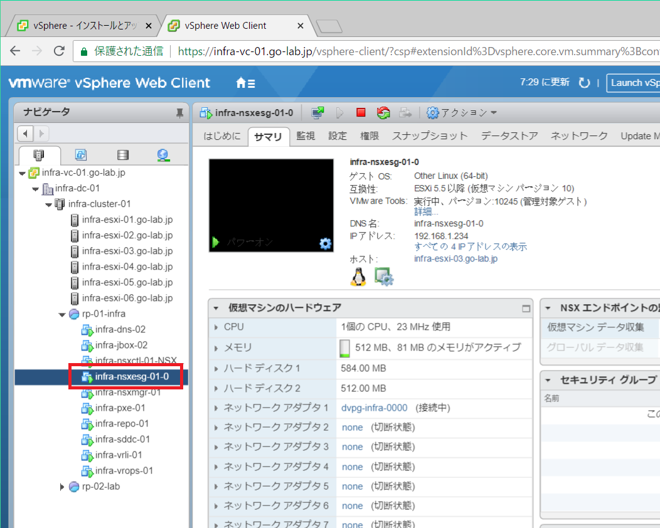660x528 pixels.
Task: Open the はじめに tab
Action: point(222,136)
